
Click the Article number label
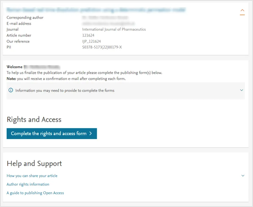point(19,35)
